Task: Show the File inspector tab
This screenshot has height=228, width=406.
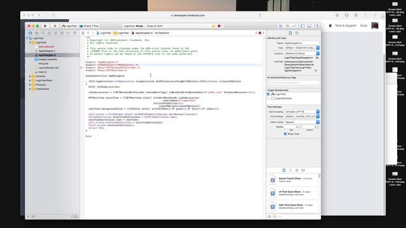Action: 291,33
